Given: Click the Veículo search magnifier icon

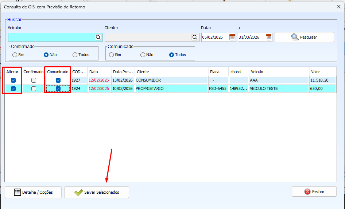Looking at the screenshot, I should click(98, 37).
